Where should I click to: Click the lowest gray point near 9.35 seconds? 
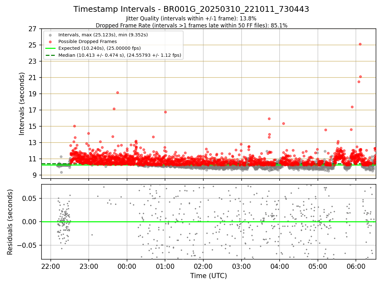coord(61,172)
